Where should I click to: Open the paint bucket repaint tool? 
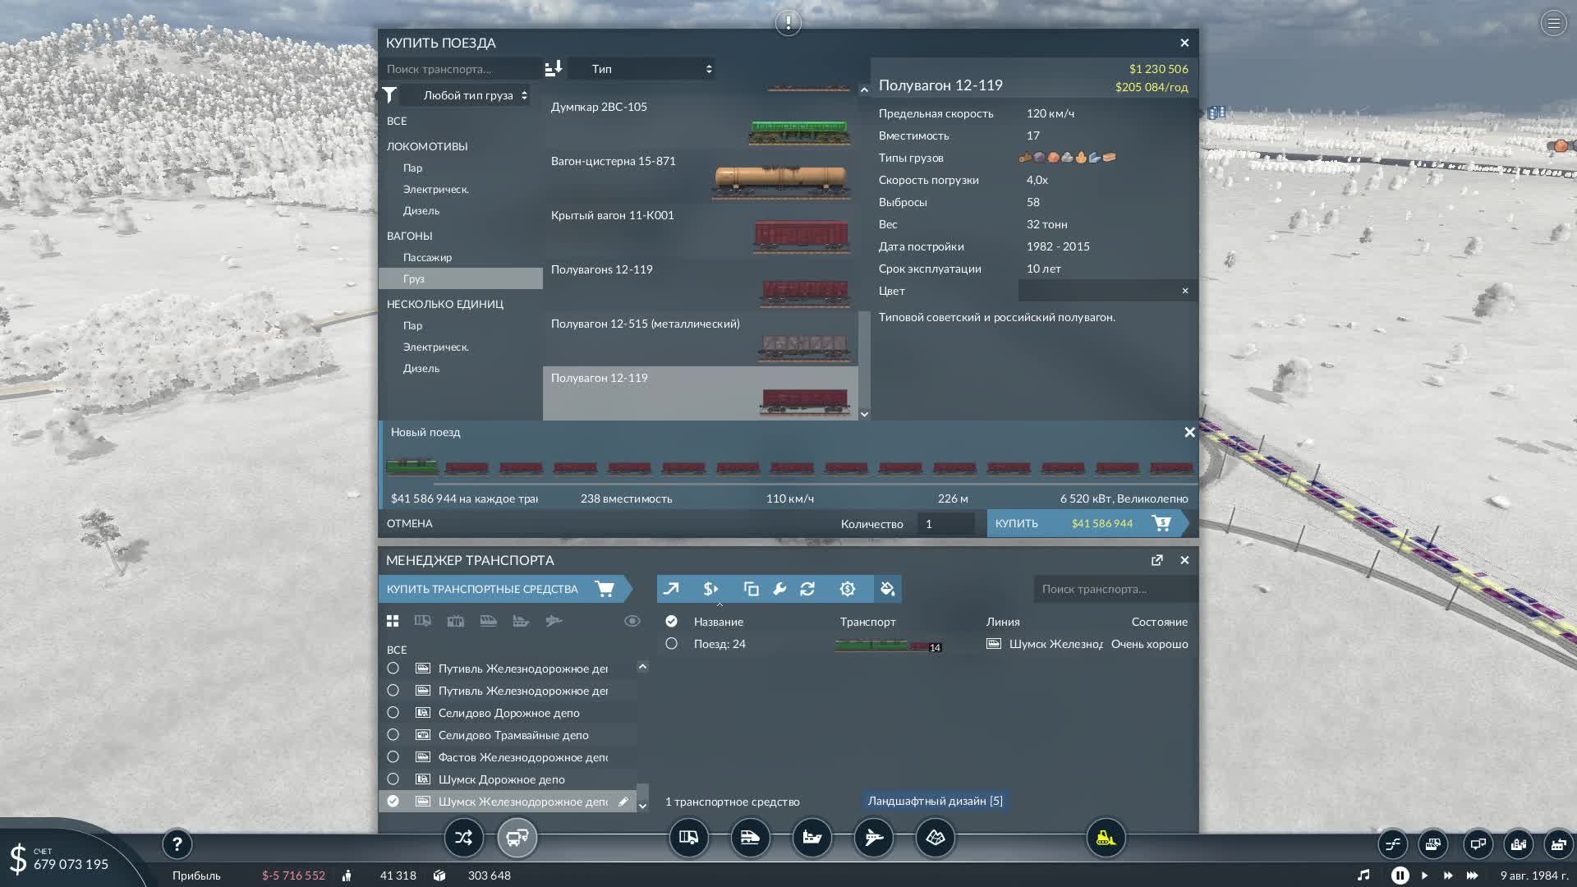coord(887,589)
